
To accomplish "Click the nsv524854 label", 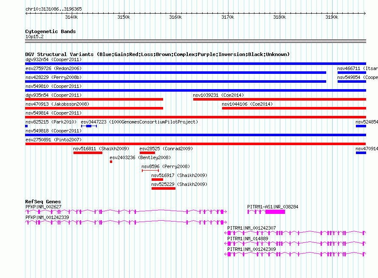I will point(367,122).
